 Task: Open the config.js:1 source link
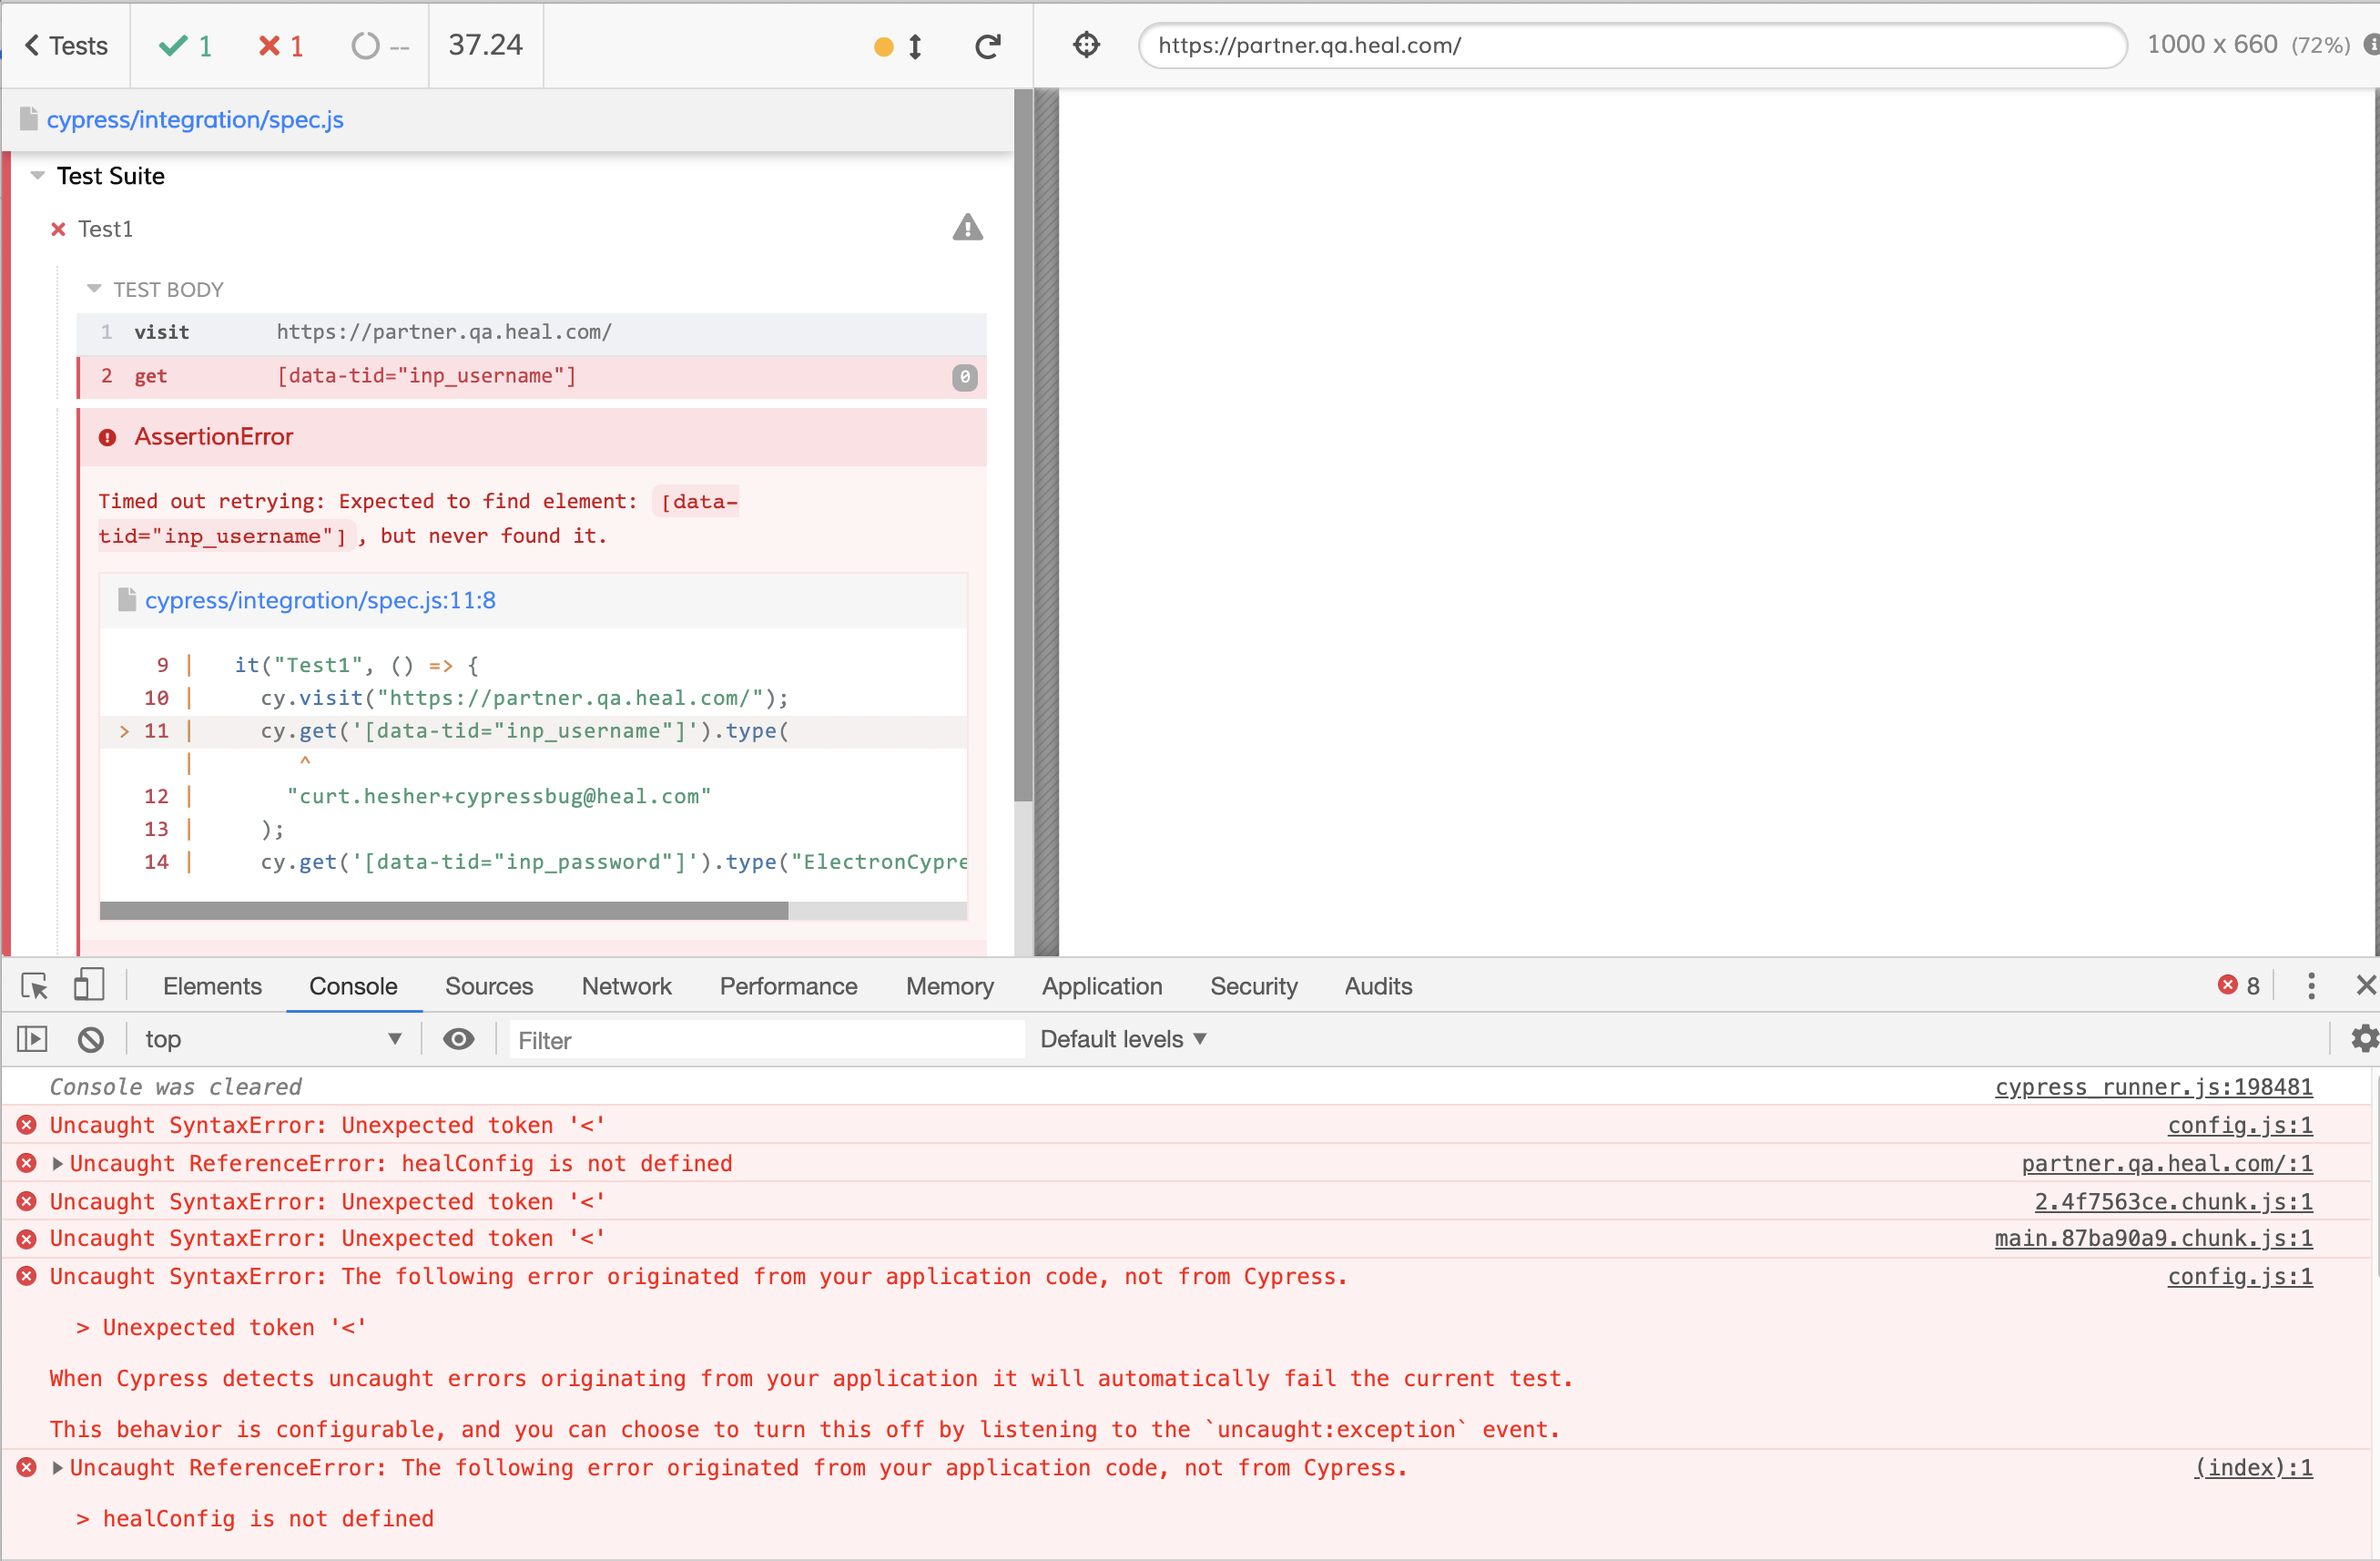click(x=2239, y=1125)
